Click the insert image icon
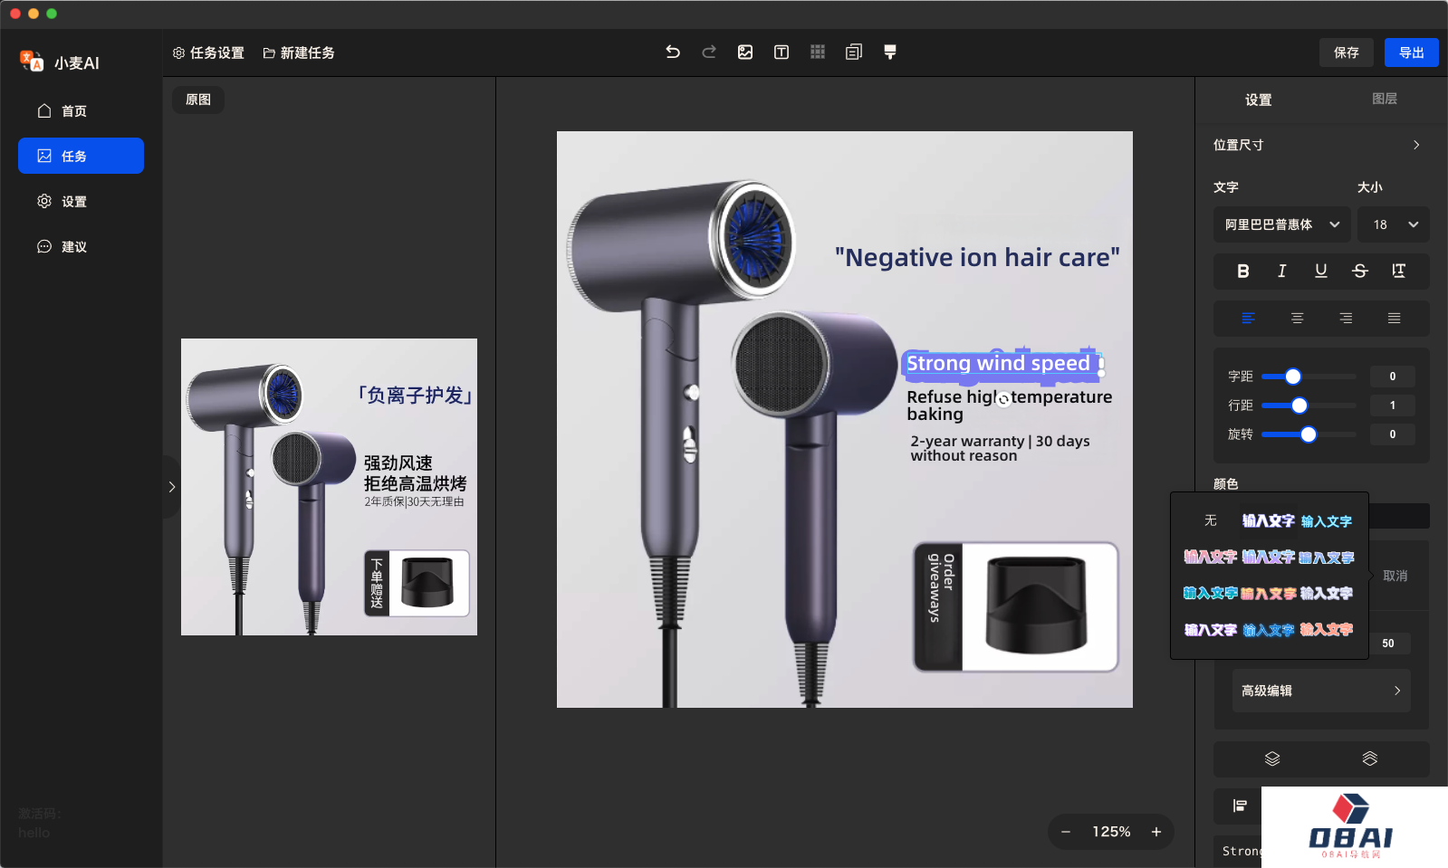Image resolution: width=1448 pixels, height=868 pixels. click(x=745, y=52)
